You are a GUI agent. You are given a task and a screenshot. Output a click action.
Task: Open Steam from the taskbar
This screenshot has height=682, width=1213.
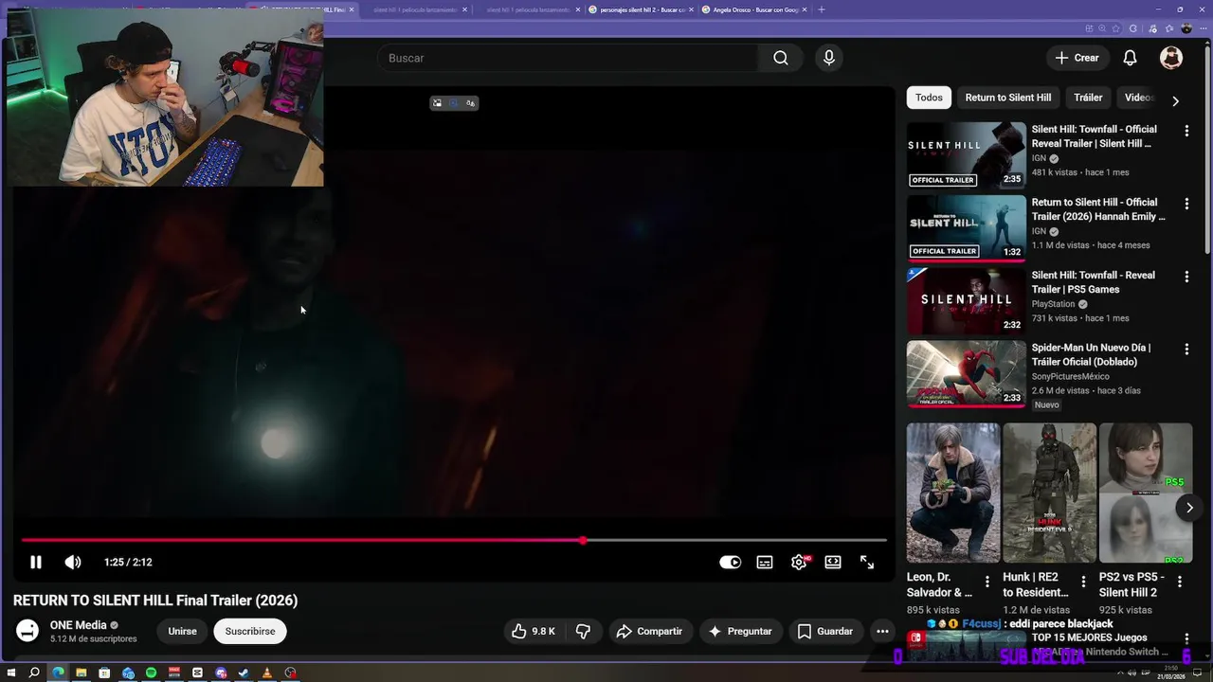click(x=244, y=673)
